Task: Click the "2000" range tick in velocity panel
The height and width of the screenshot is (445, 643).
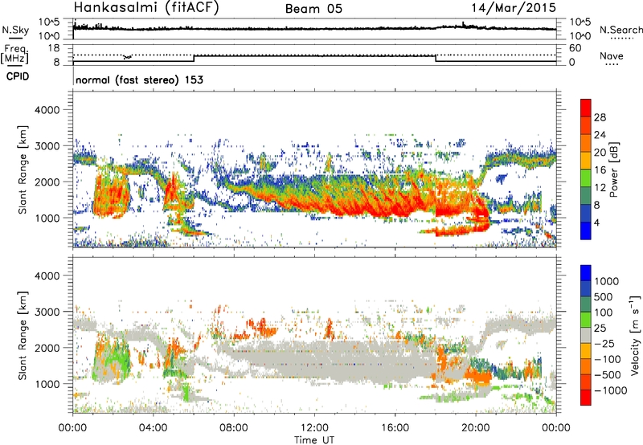Action: (x=47, y=348)
